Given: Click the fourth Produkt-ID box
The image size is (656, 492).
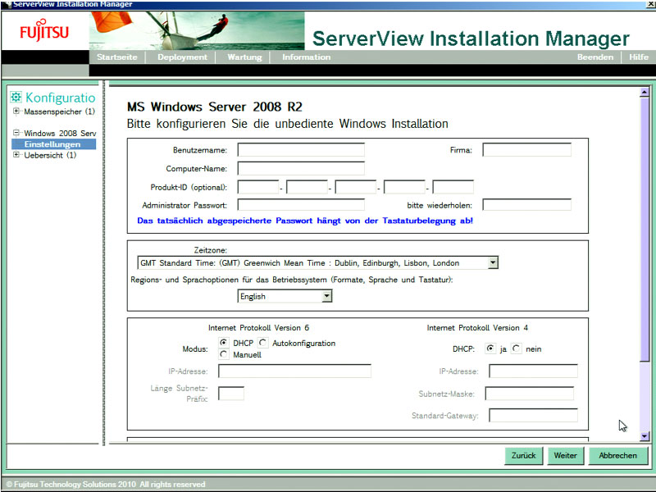Looking at the screenshot, I should click(x=404, y=187).
